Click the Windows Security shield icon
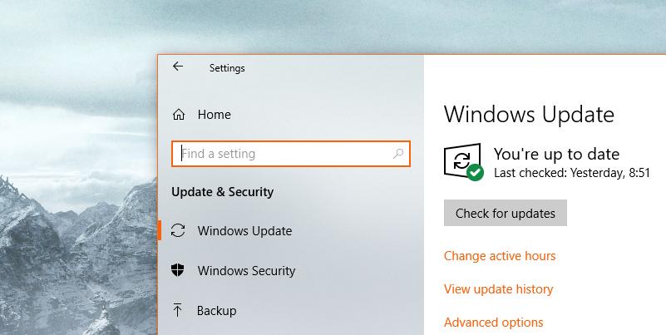 178,271
